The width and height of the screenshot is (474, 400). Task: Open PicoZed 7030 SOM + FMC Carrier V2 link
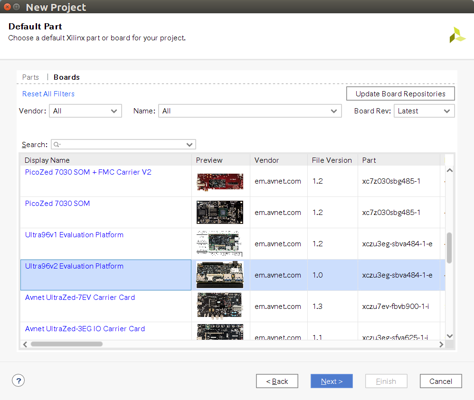(x=88, y=172)
